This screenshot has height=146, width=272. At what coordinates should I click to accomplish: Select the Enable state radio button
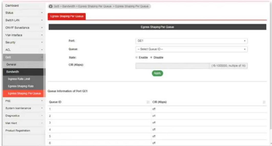point(137,57)
